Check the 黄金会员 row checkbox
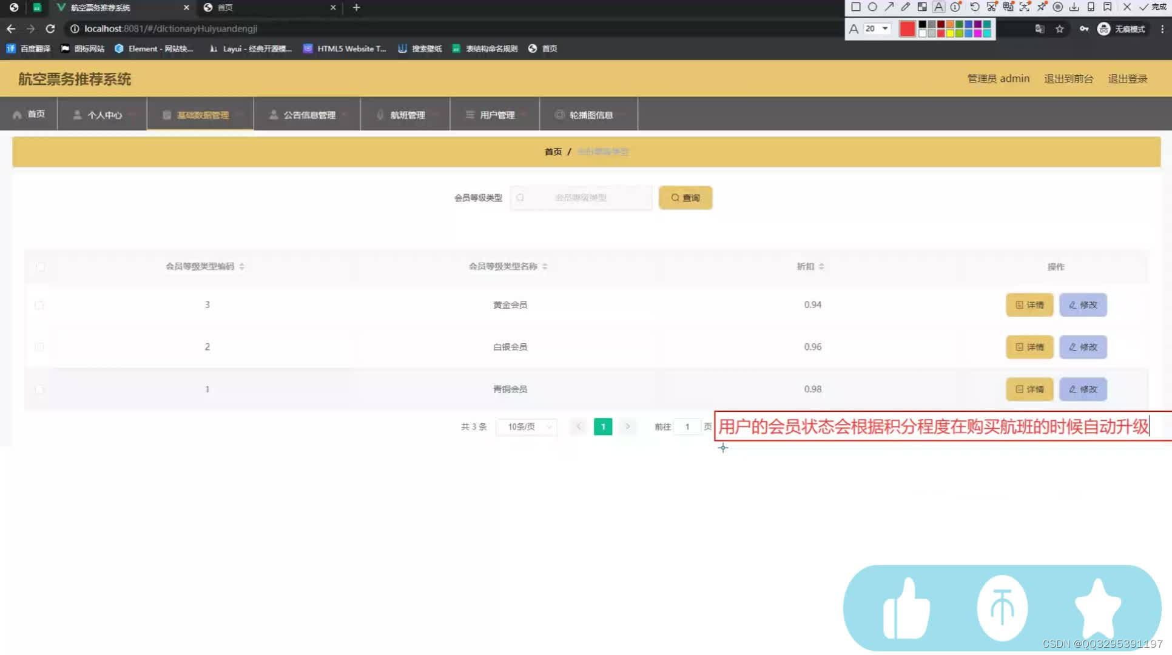This screenshot has width=1172, height=655. (39, 305)
